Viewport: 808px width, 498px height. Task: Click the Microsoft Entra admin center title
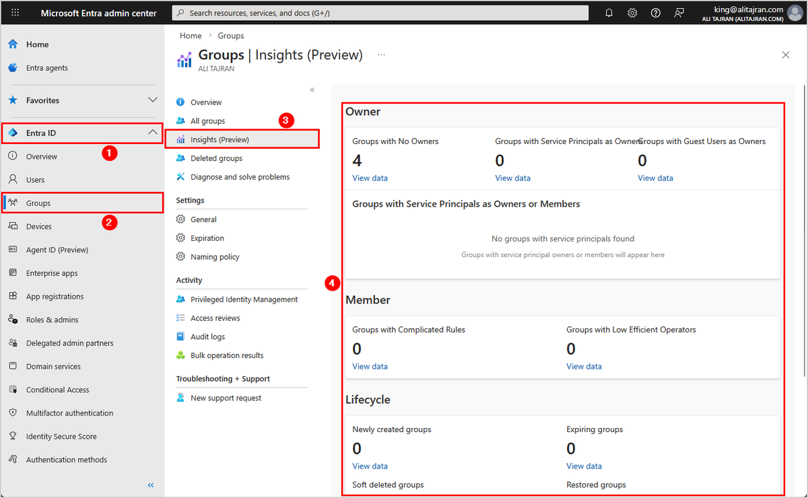click(x=99, y=13)
